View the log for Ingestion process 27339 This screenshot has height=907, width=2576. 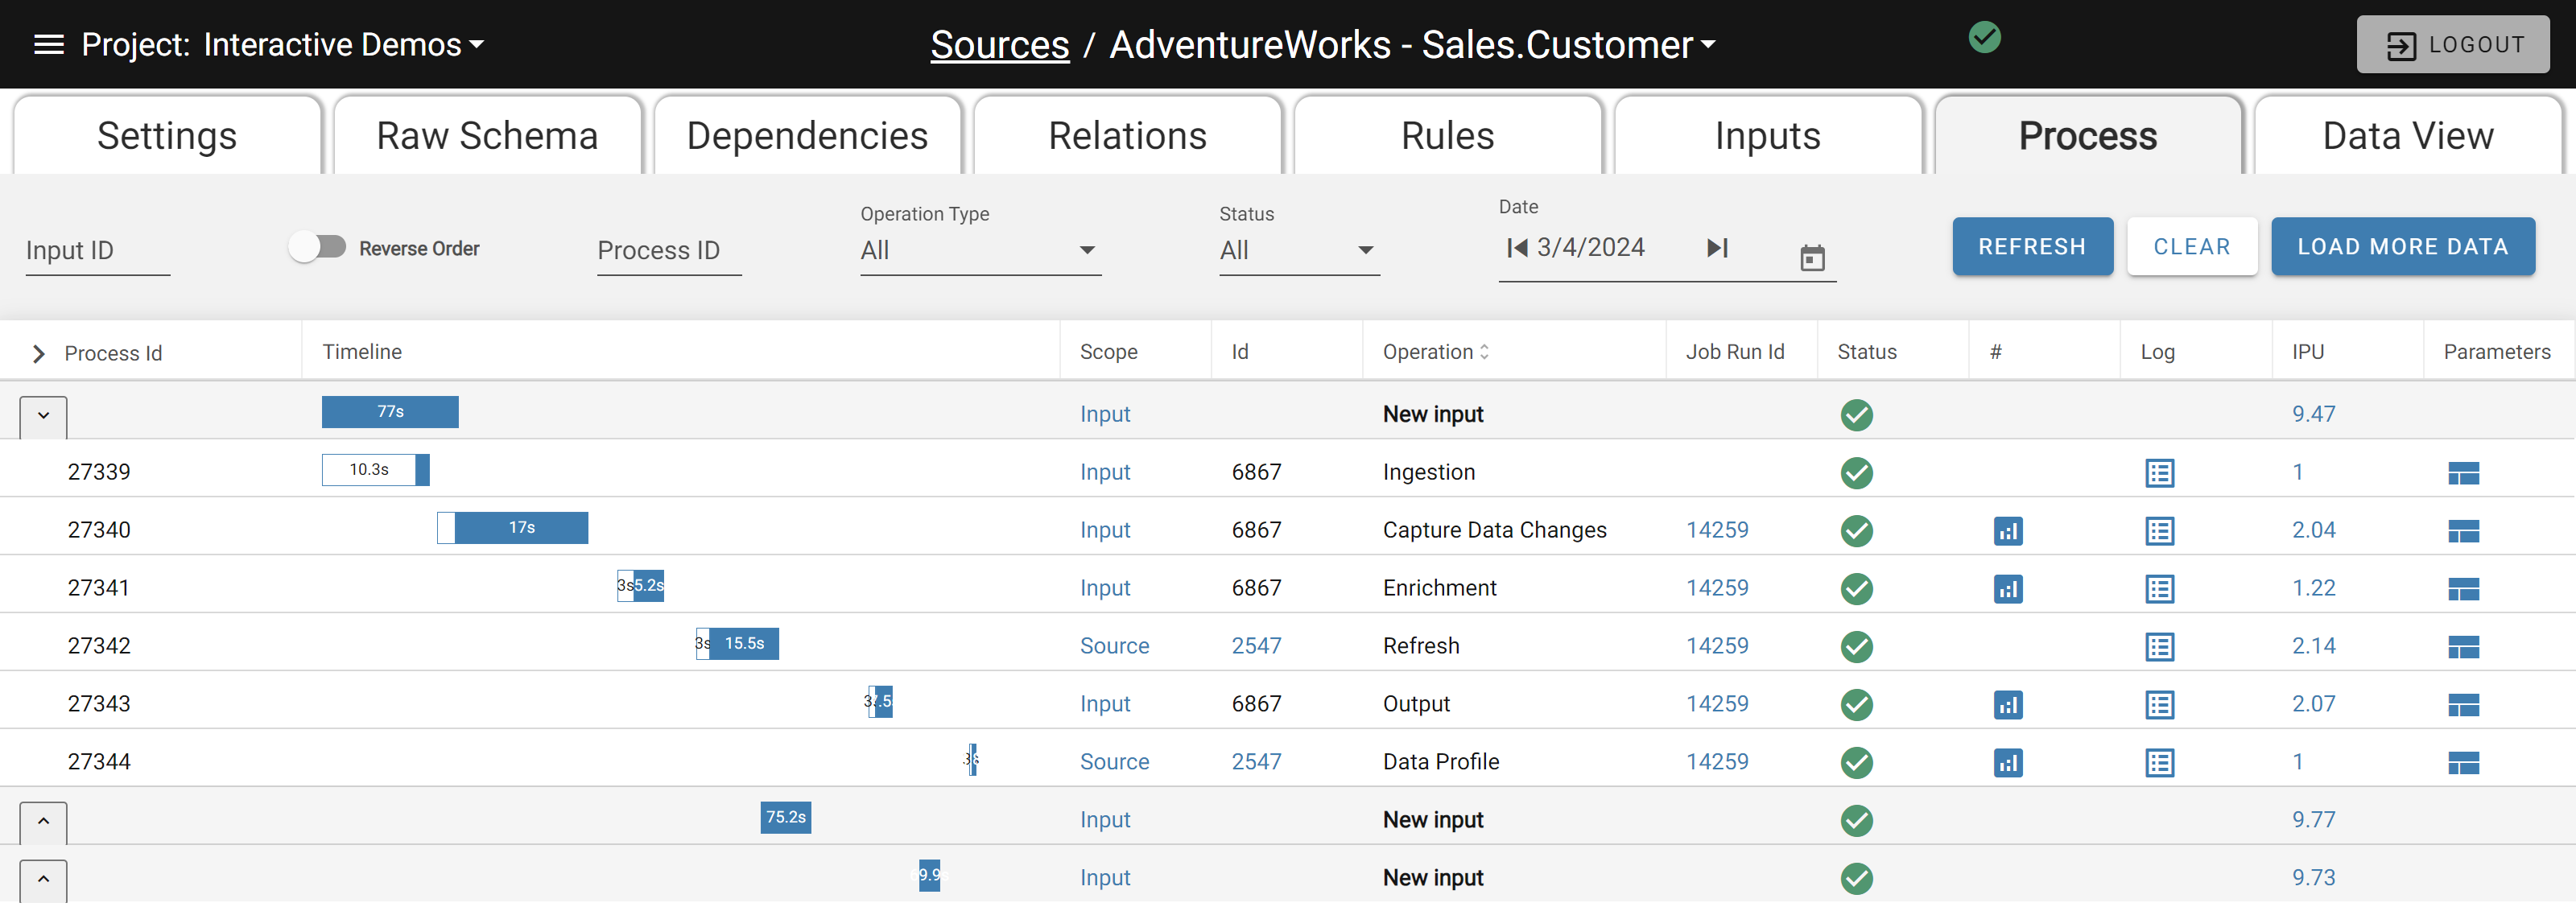click(x=2159, y=473)
